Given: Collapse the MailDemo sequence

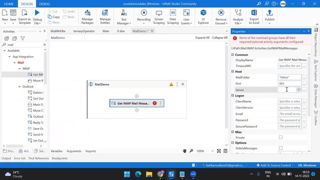Looking at the screenshot, I should pos(182,84).
